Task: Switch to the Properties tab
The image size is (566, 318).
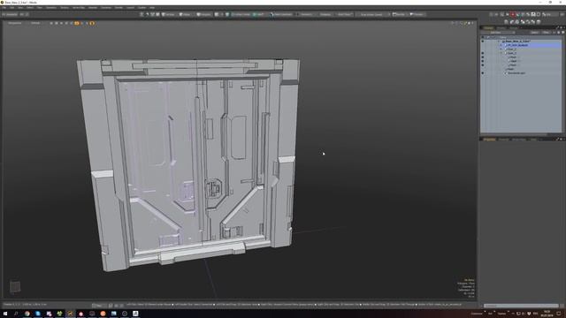Action: coord(489,140)
